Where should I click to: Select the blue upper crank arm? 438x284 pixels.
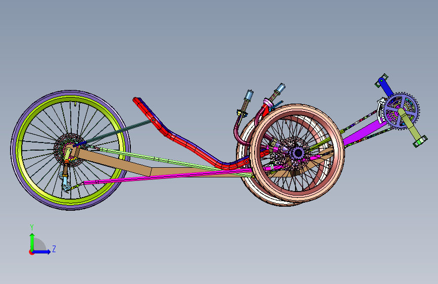[386, 87]
